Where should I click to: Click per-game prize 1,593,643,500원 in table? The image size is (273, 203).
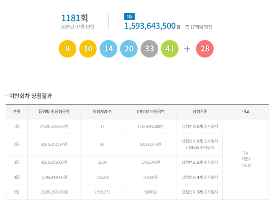(x=151, y=126)
